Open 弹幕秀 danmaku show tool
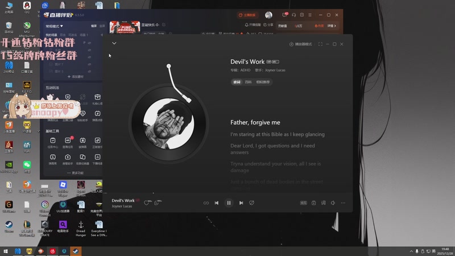Viewport: 455px width, 256px height. pyautogui.click(x=52, y=159)
